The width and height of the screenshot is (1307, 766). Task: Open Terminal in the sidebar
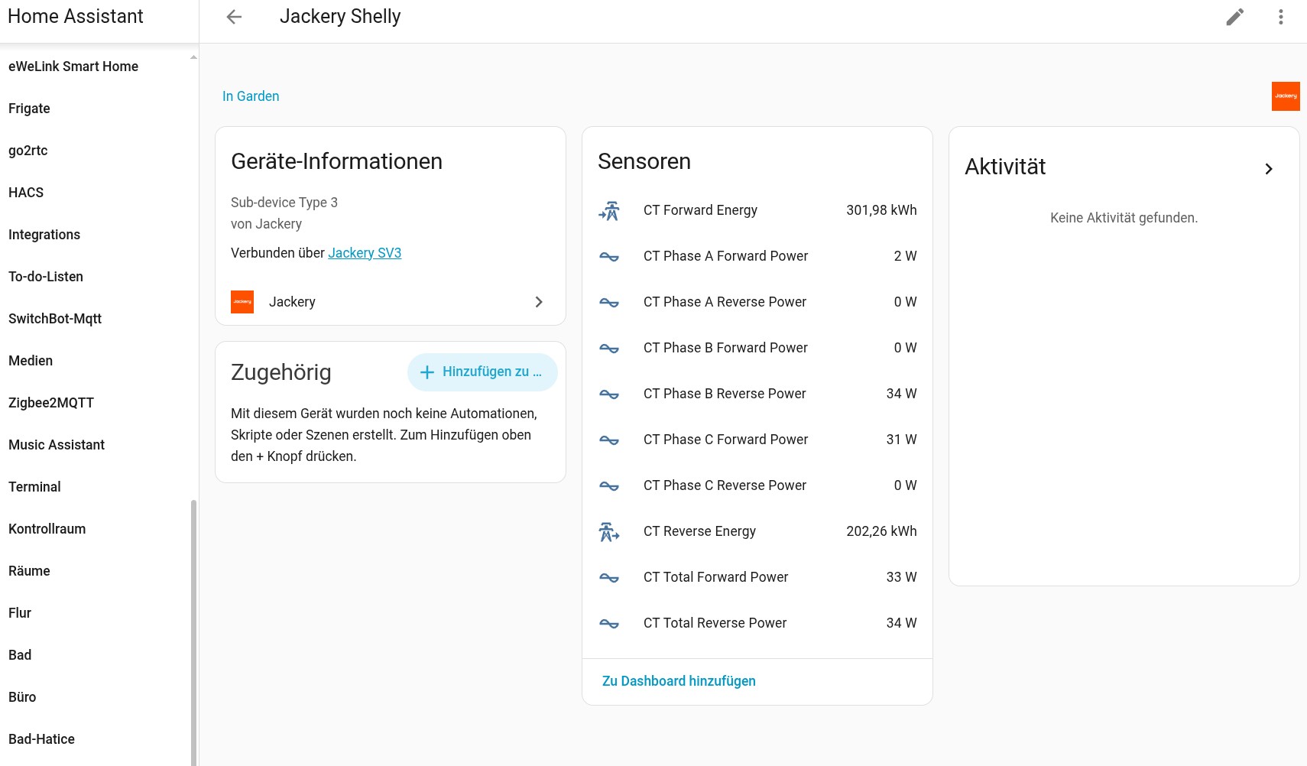click(34, 487)
